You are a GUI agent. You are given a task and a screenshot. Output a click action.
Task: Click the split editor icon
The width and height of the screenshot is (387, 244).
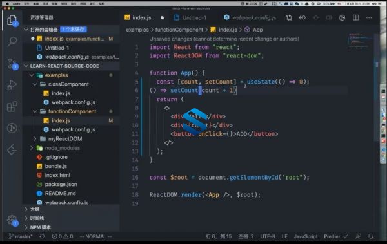(x=355, y=18)
